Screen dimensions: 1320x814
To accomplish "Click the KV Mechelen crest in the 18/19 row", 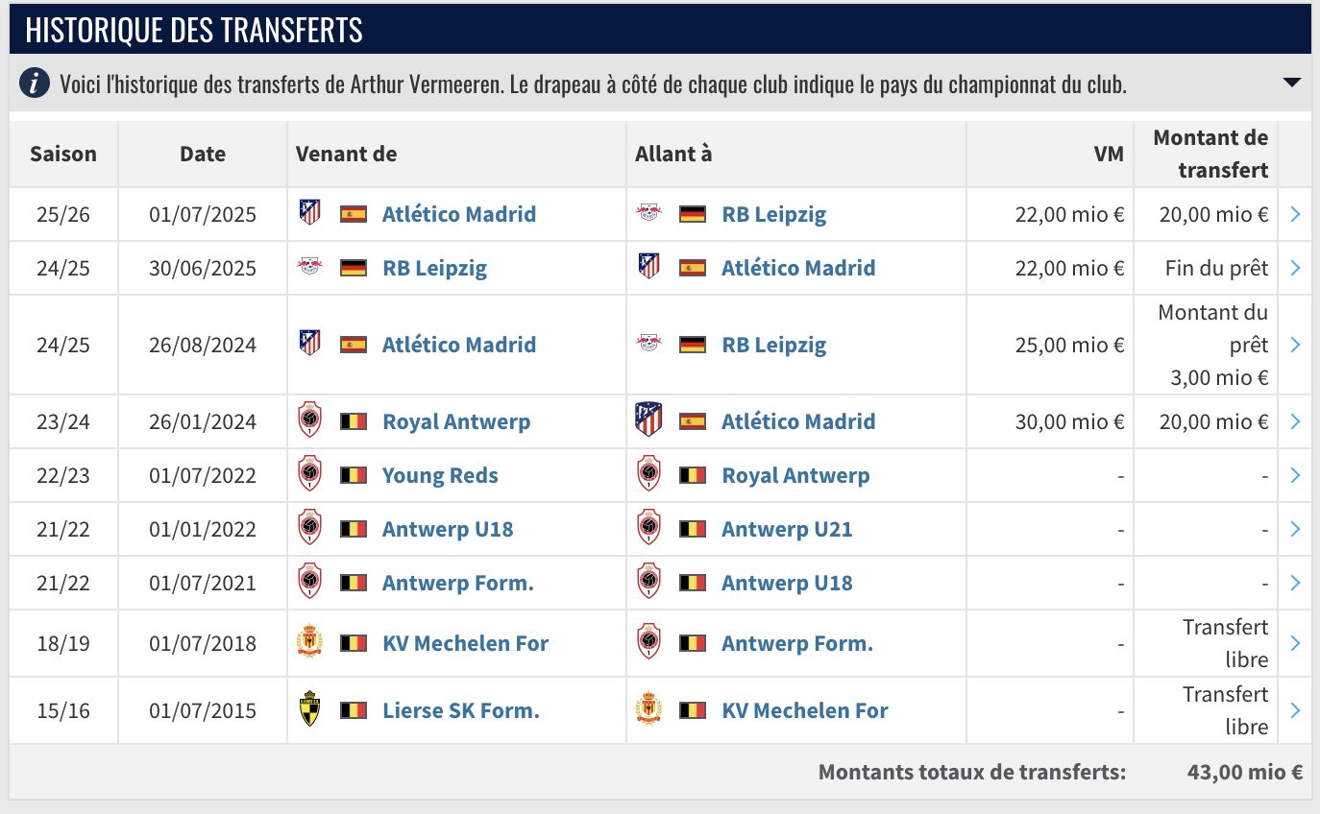I will tap(309, 643).
